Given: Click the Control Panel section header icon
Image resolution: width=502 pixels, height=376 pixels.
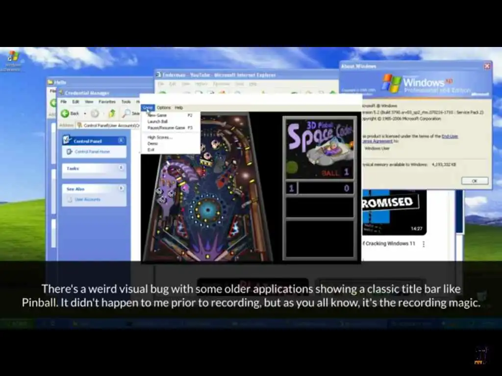Looking at the screenshot, I should [67, 140].
